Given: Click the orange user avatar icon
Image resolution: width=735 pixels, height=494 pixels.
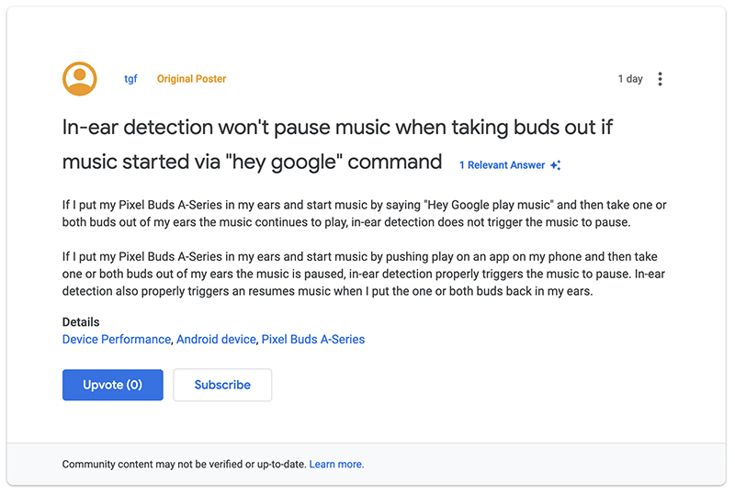Looking at the screenshot, I should [80, 79].
